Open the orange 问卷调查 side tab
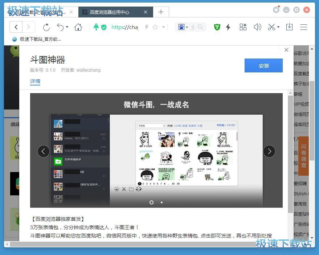 tap(303, 156)
